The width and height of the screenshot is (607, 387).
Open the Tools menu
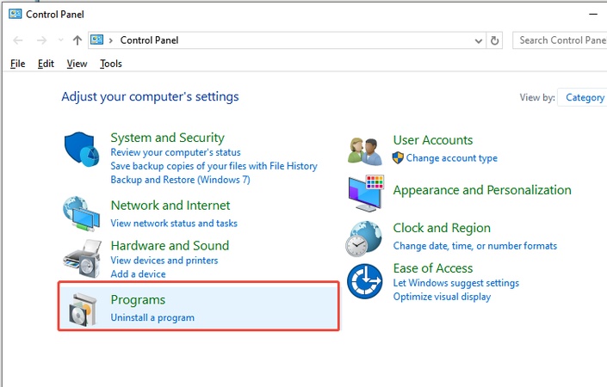[x=111, y=64]
